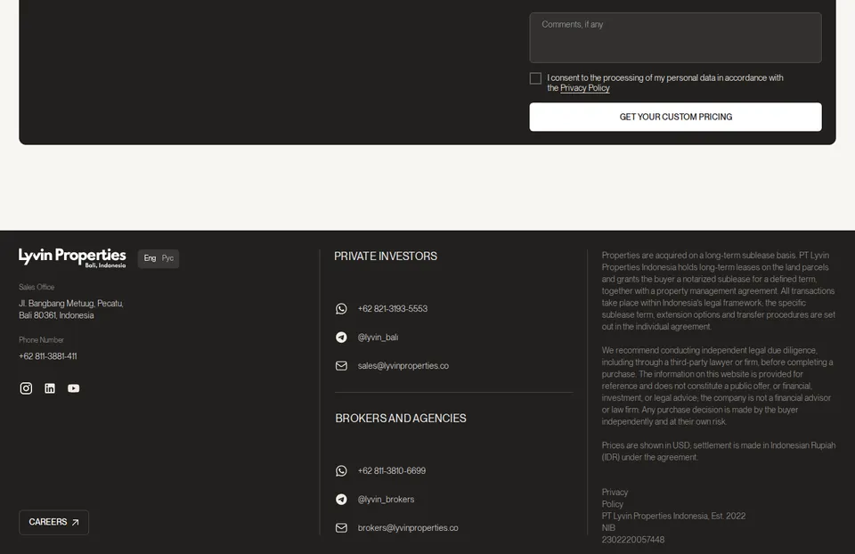
Task: Click the Lyvin Properties logo
Action: [x=72, y=258]
